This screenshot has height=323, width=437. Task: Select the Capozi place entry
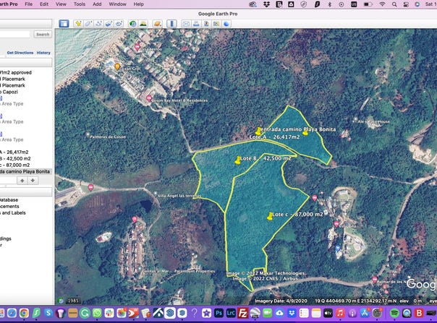pyautogui.click(x=9, y=92)
